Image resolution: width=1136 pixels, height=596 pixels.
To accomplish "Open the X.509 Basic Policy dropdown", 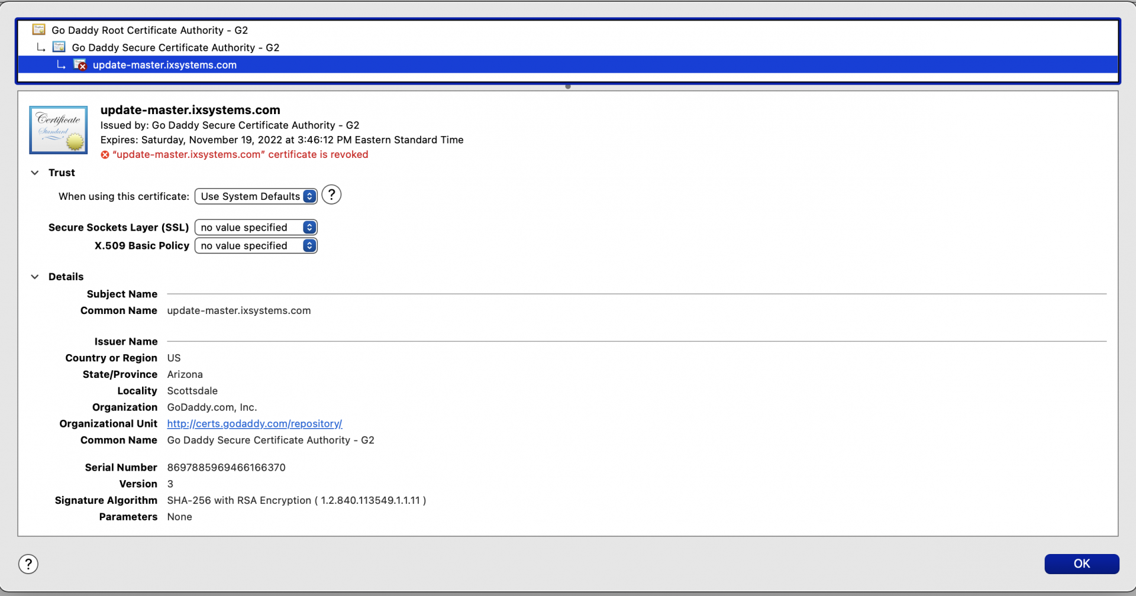I will 256,246.
